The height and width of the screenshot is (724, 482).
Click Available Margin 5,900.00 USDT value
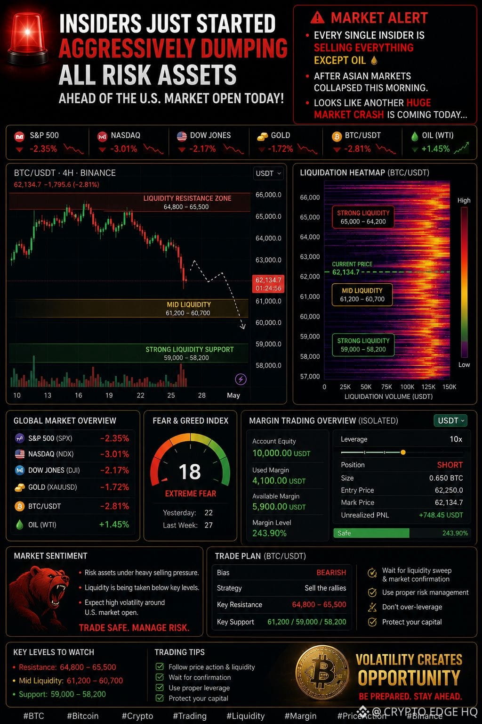pos(279,507)
